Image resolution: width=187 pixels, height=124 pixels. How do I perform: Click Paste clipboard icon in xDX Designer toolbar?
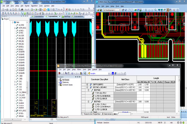[x=16, y=10]
